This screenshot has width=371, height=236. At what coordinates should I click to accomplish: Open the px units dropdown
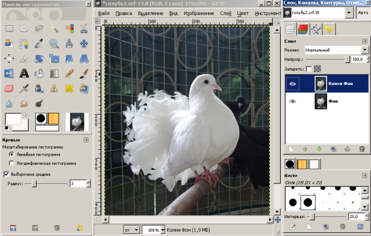tap(131, 230)
